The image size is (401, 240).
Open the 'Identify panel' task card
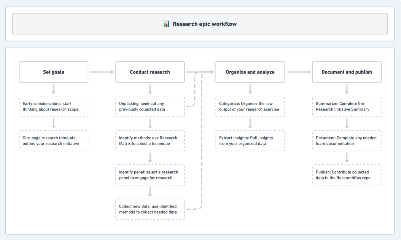[x=150, y=175]
